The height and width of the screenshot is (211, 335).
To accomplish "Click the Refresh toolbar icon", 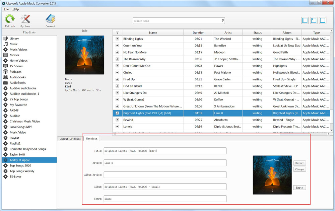I will click(x=10, y=19).
